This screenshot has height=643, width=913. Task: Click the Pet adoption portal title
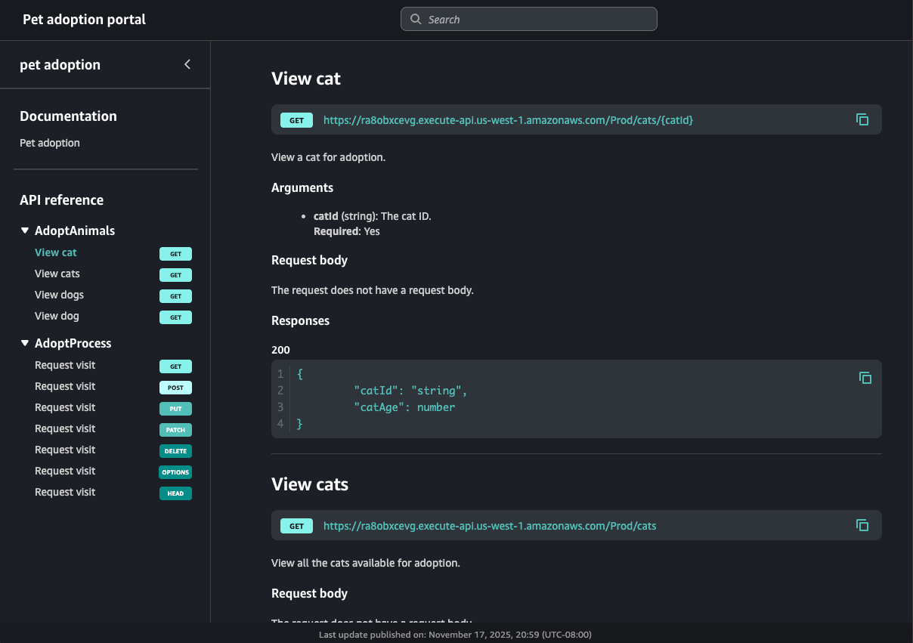pyautogui.click(x=85, y=20)
